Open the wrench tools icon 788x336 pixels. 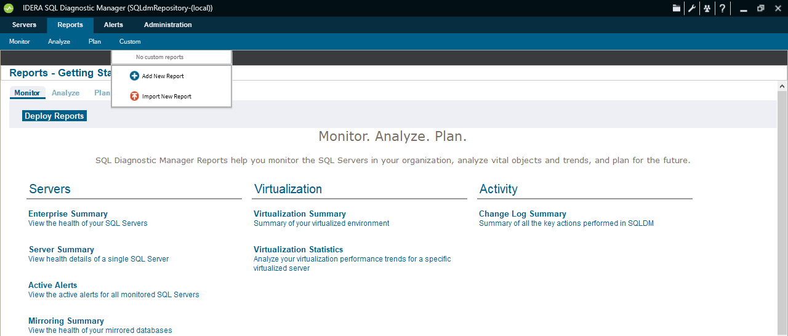(x=692, y=8)
